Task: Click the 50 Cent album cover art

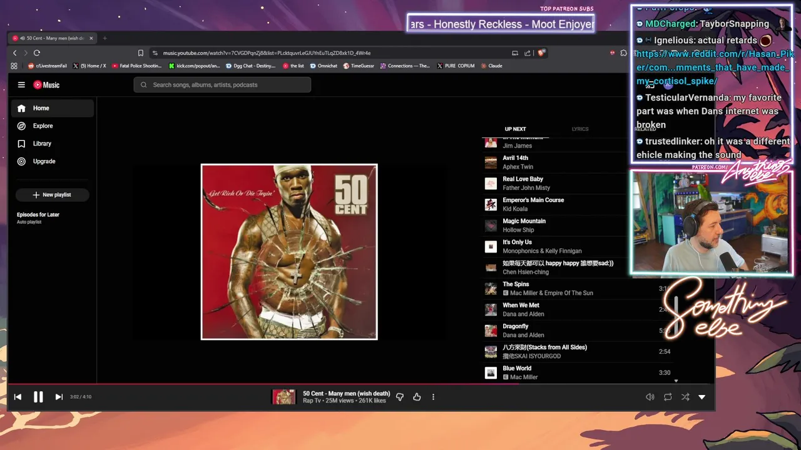Action: click(289, 252)
